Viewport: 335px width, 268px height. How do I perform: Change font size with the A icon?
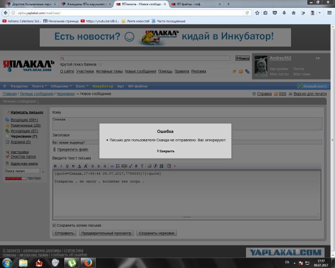tap(86, 166)
